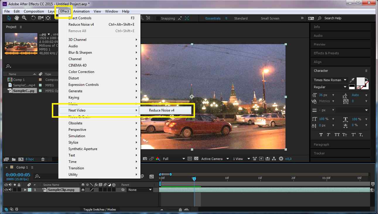Toggle video eye for SampleClip.mpg layer
Screen dimensions: 378x214
6,190
